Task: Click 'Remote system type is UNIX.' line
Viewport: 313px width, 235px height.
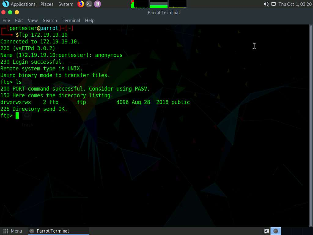Action: coord(41,69)
